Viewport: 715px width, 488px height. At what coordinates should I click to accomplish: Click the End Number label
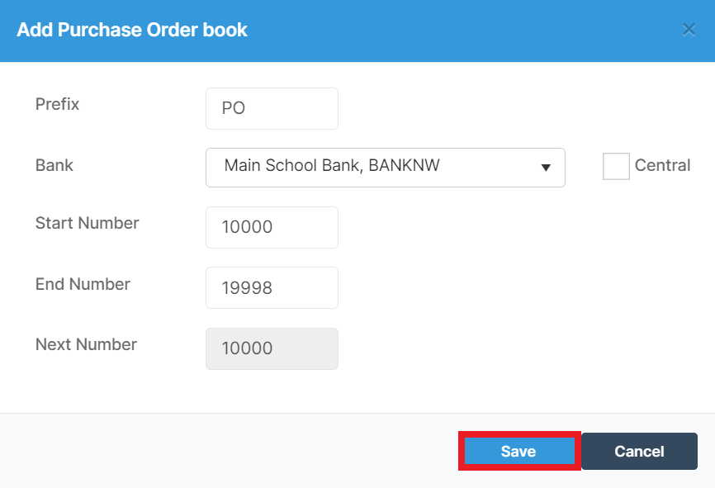83,284
